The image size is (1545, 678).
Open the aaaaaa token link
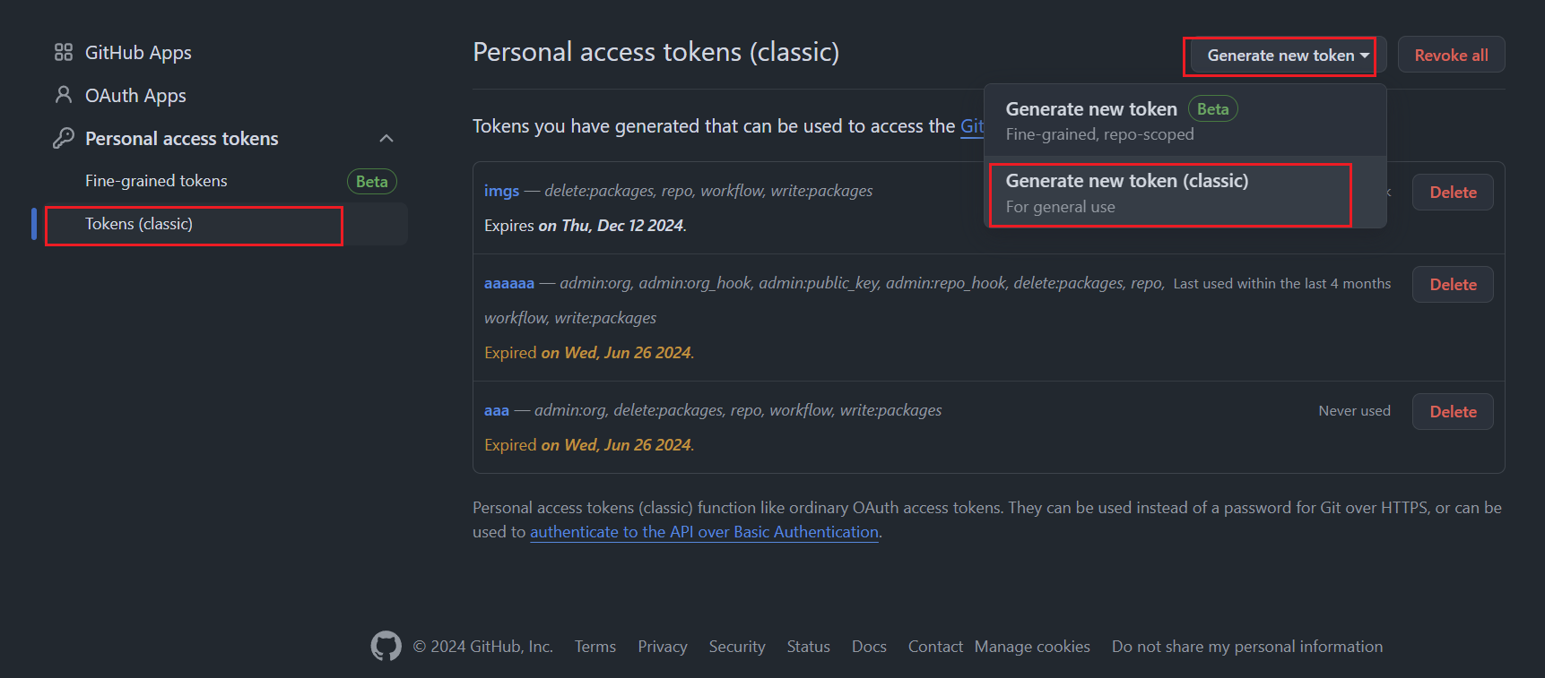[x=508, y=283]
